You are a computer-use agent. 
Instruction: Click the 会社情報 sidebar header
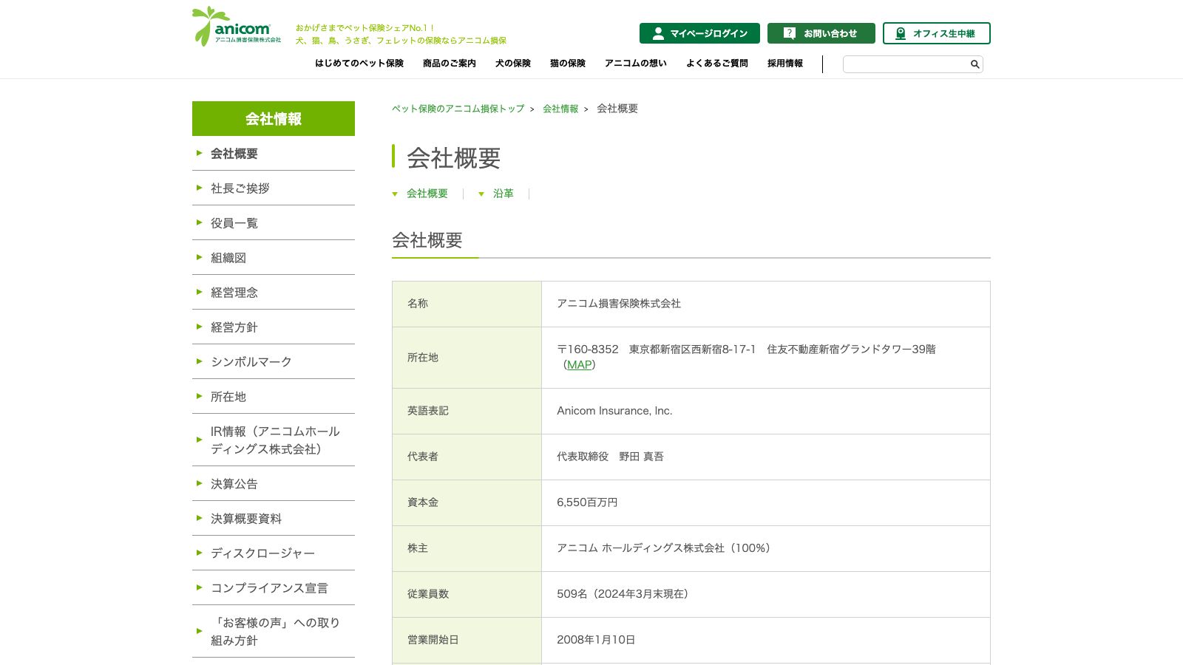(274, 118)
